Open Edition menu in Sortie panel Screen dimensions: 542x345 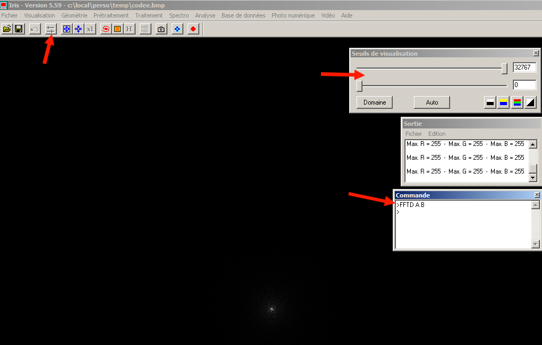tap(437, 134)
